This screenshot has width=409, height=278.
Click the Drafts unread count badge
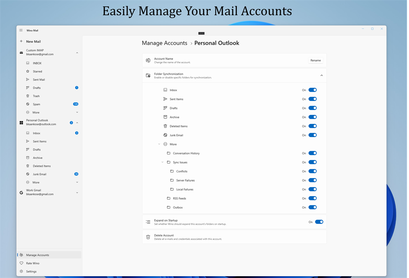77,88
